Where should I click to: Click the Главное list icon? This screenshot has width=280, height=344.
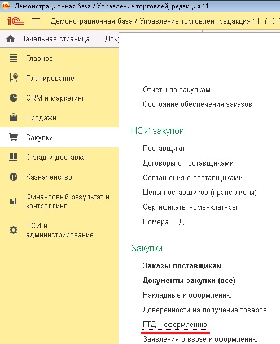point(14,58)
